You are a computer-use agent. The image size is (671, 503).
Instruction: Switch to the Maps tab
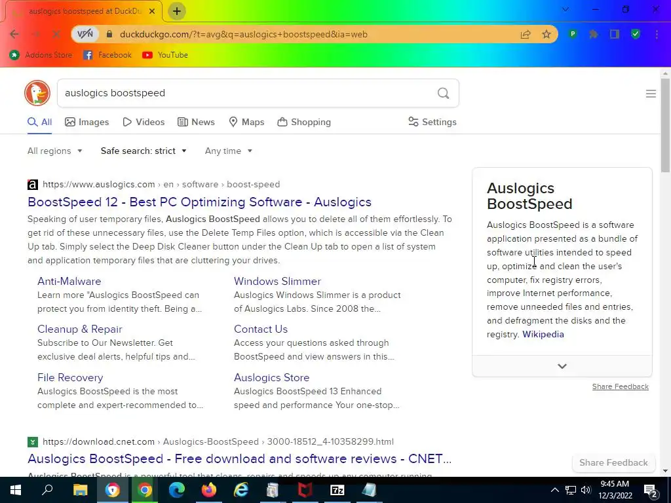246,122
